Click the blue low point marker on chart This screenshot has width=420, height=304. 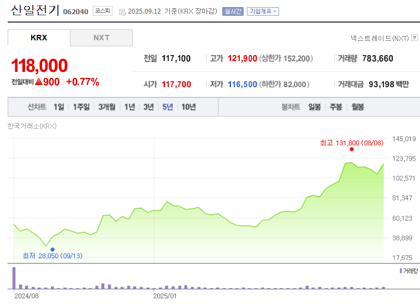pyautogui.click(x=52, y=250)
